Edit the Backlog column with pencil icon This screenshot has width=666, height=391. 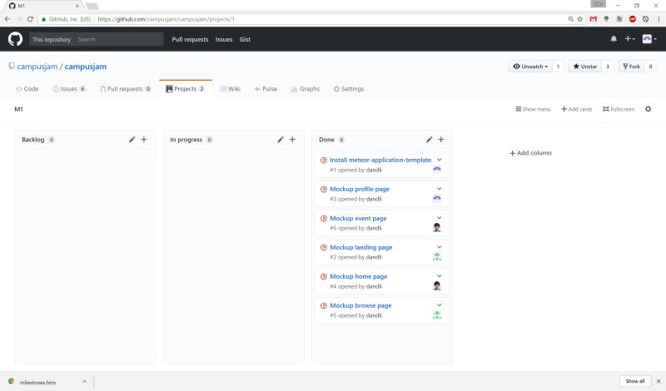point(132,139)
